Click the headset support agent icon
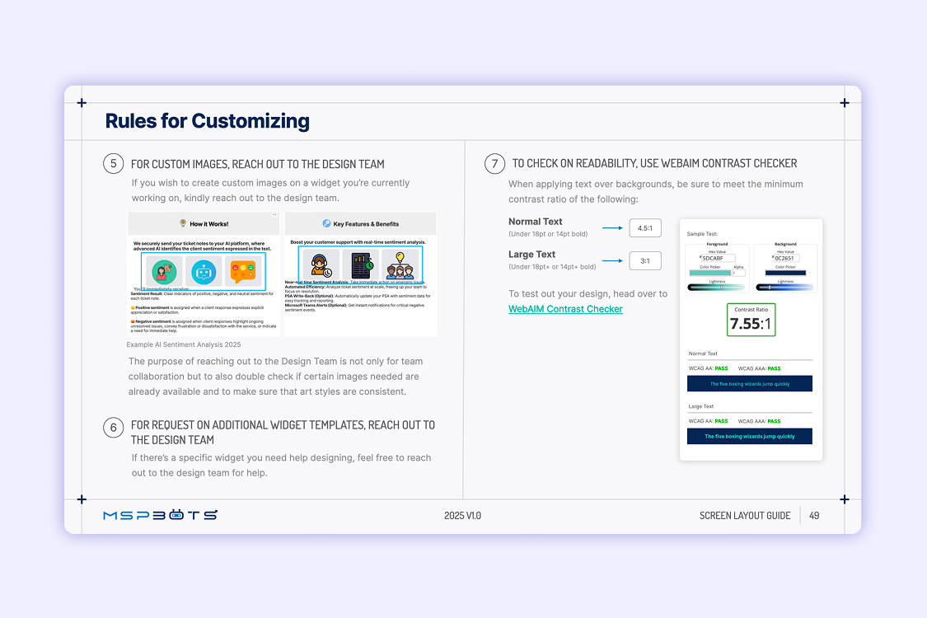 (321, 265)
